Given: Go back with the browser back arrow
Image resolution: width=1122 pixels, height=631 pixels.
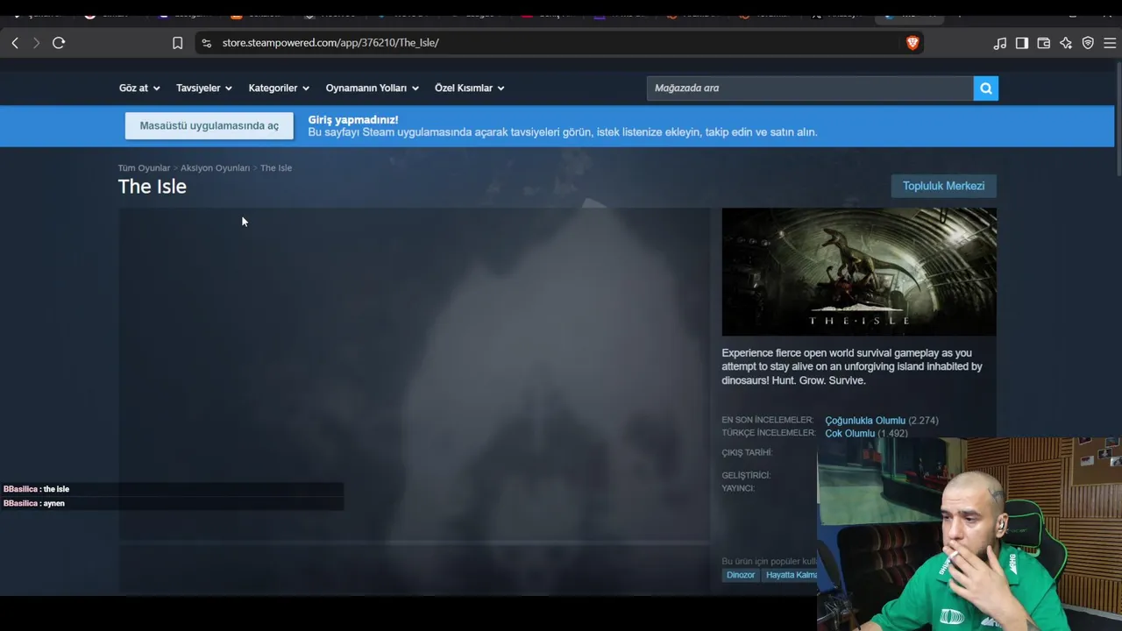Looking at the screenshot, I should coord(15,43).
